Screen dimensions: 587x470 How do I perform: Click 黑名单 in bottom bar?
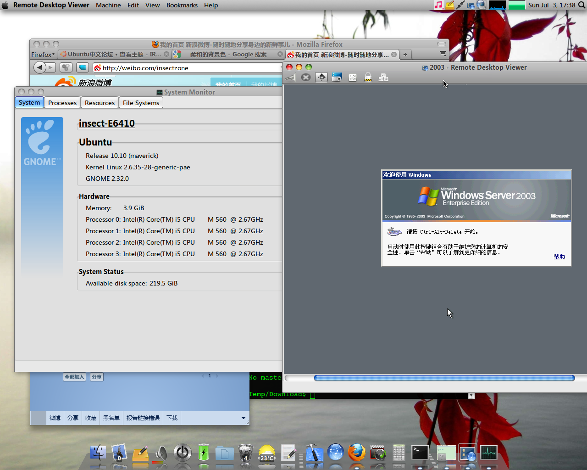(x=111, y=418)
